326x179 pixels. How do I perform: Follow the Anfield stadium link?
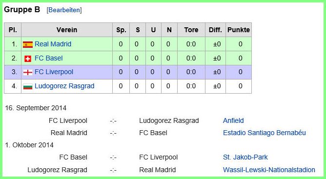233,120
